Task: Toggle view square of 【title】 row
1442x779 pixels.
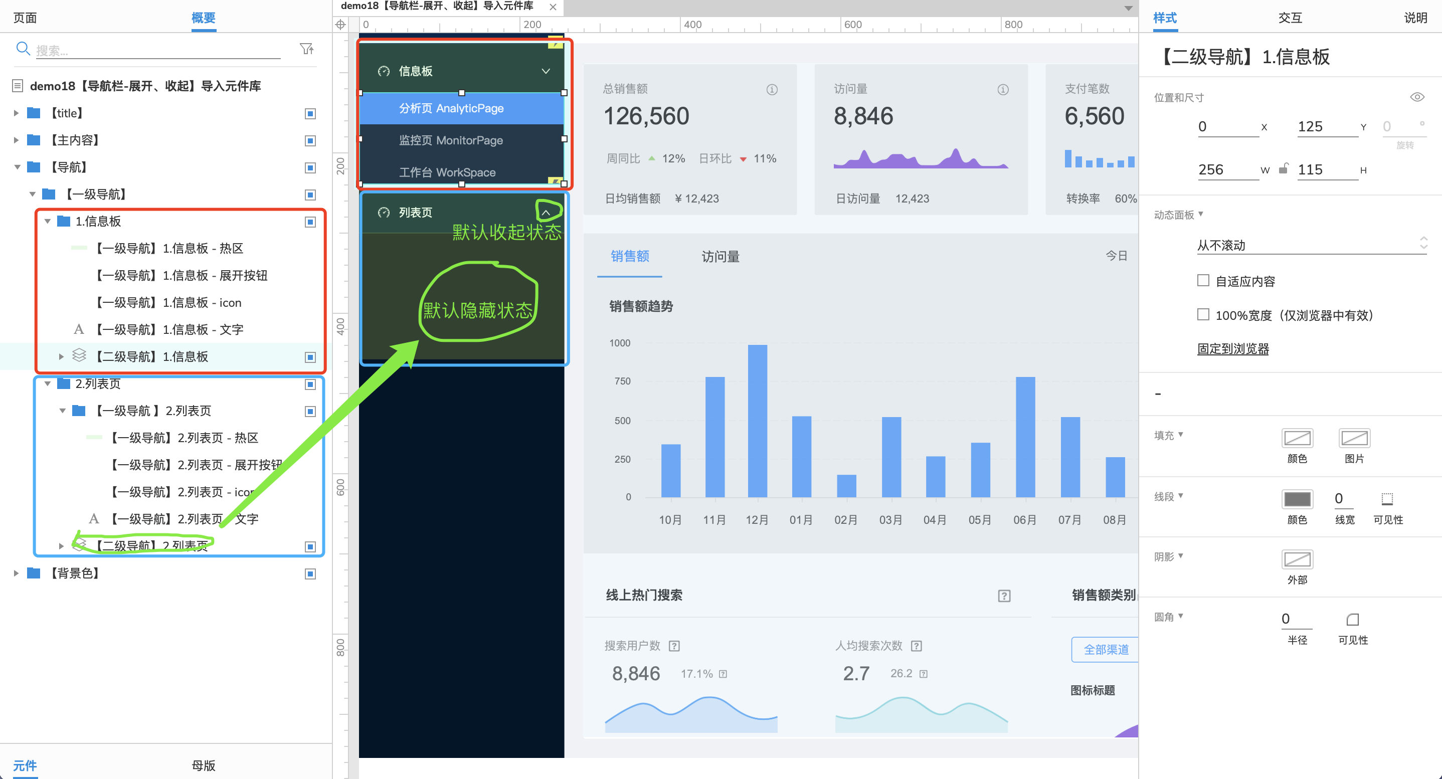Action: click(310, 114)
